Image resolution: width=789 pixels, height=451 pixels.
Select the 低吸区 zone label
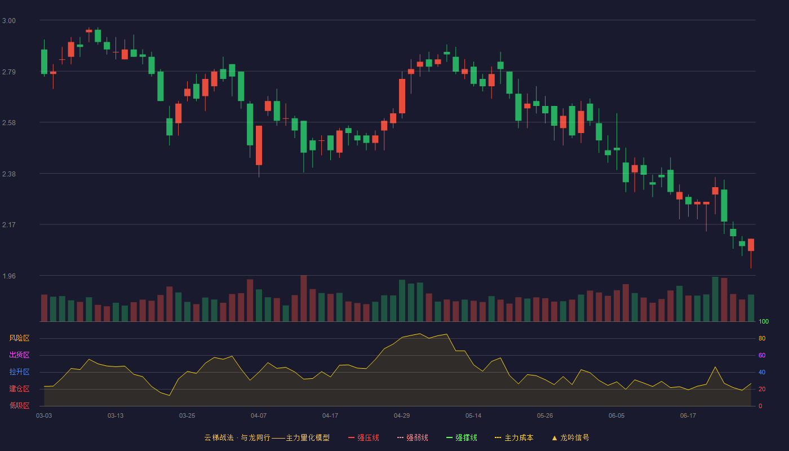pyautogui.click(x=19, y=405)
